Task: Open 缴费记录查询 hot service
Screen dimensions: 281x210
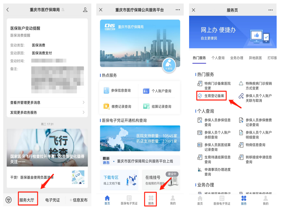Action: 117,106
